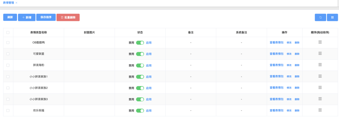Tick the checkbox for 小小胖滚家族3 row

(8, 99)
